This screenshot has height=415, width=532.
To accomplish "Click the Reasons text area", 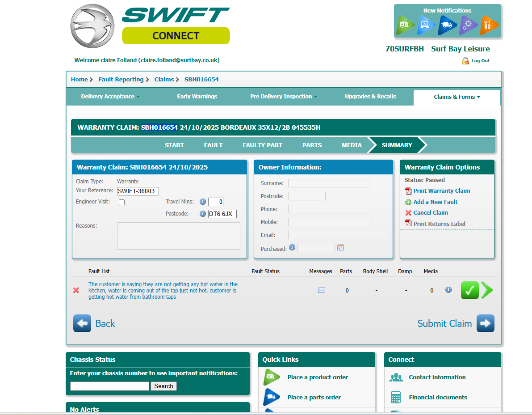I will point(179,236).
